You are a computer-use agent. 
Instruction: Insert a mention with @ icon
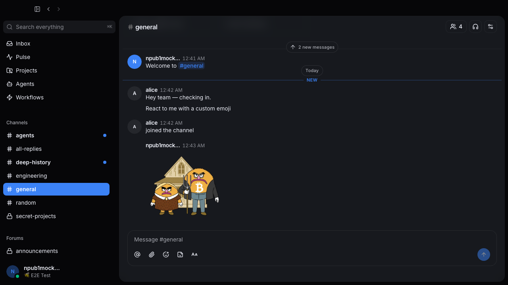pos(137,255)
